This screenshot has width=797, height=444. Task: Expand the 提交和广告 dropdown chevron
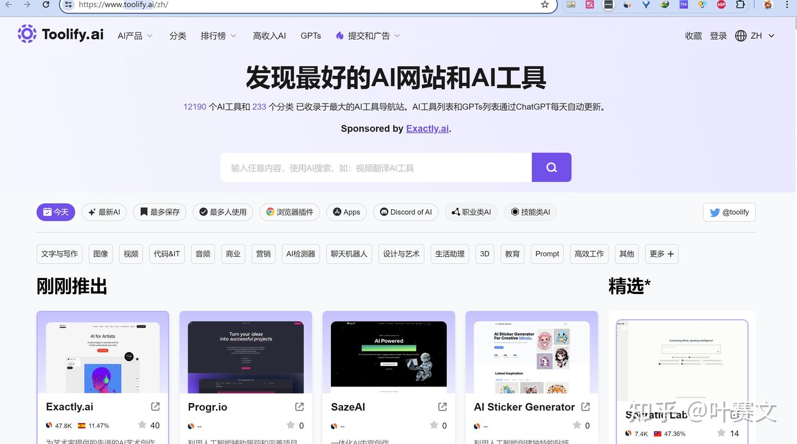coord(397,36)
